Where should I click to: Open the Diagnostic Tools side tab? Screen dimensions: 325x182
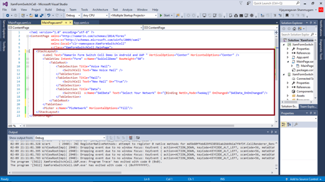(321, 49)
